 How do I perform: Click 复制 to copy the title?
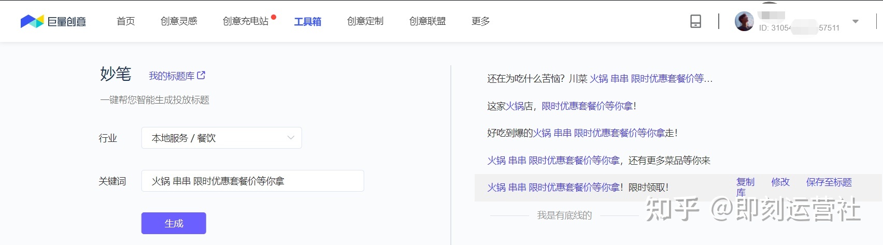tap(745, 182)
